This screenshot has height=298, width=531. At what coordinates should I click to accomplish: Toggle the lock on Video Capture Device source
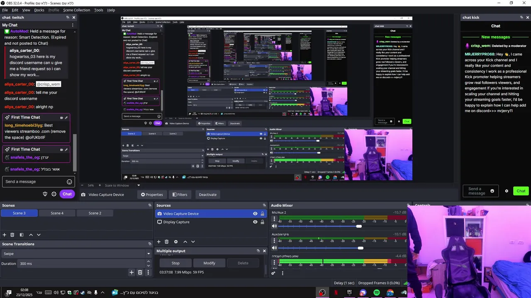262,214
